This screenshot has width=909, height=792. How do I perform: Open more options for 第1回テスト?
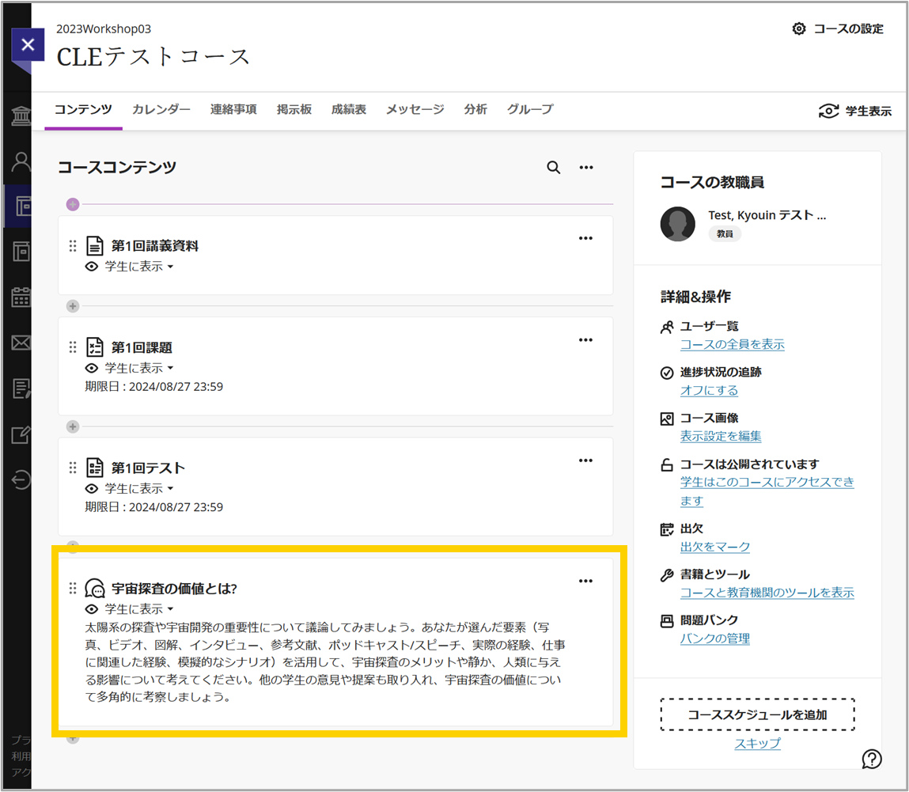click(585, 460)
